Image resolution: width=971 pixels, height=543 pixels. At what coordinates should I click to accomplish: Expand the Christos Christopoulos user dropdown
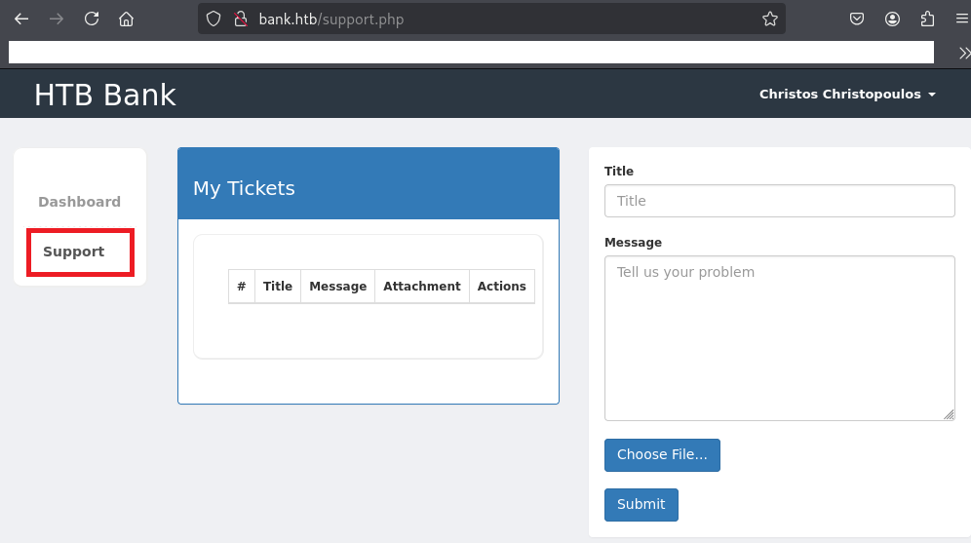847,95
